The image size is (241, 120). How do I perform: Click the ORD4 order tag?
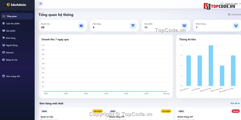(x=44, y=111)
